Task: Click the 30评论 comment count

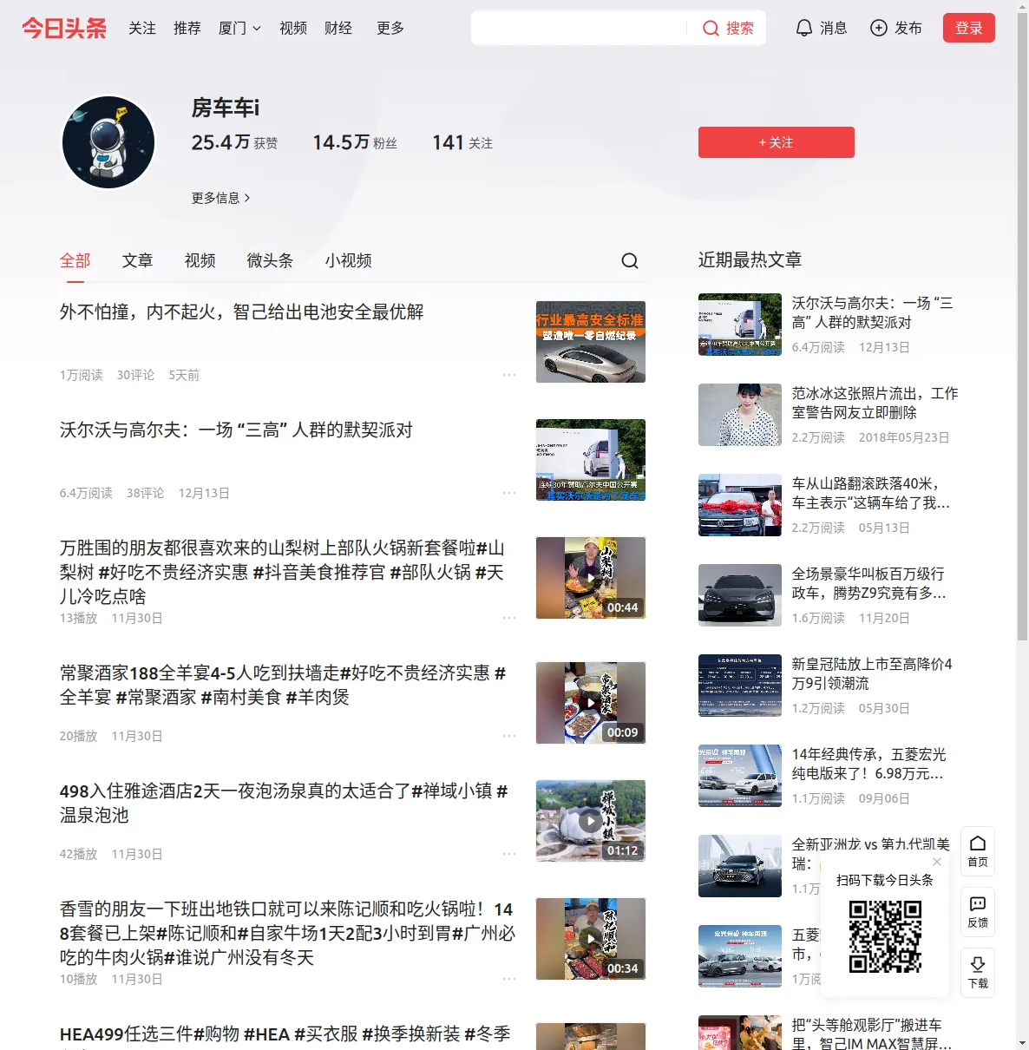Action: [136, 375]
